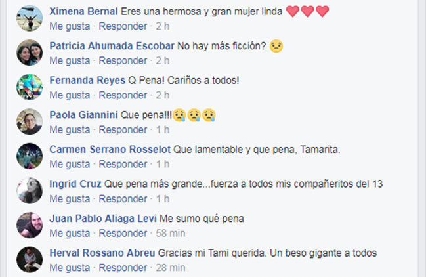The image size is (426, 277).
Task: Click Patricia Ahumada Escobar's avatar
Action: tap(30, 53)
